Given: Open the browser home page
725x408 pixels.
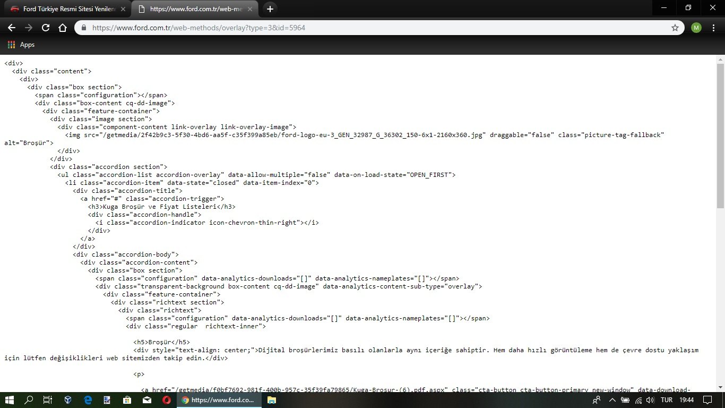Looking at the screenshot, I should click(63, 28).
